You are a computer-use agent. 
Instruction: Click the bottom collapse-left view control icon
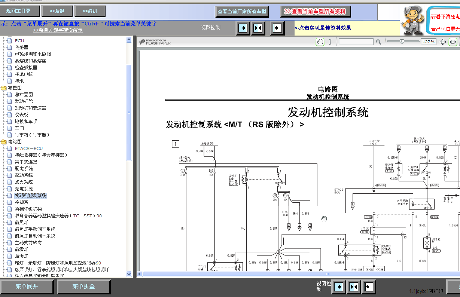[368, 287]
